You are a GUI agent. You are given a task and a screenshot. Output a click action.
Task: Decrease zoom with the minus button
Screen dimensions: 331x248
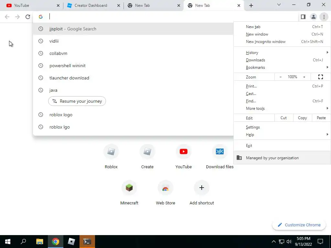coord(281,77)
